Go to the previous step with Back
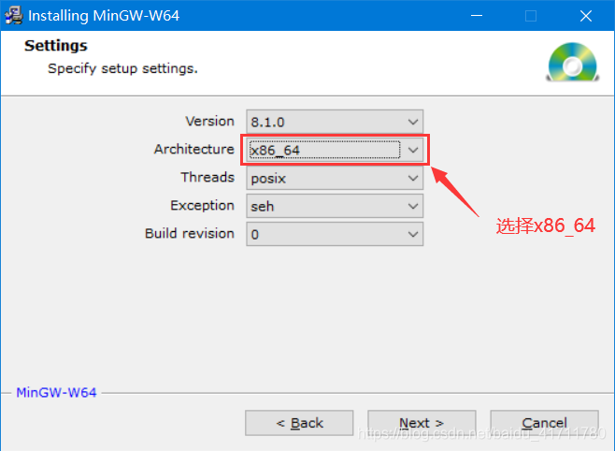 [299, 423]
